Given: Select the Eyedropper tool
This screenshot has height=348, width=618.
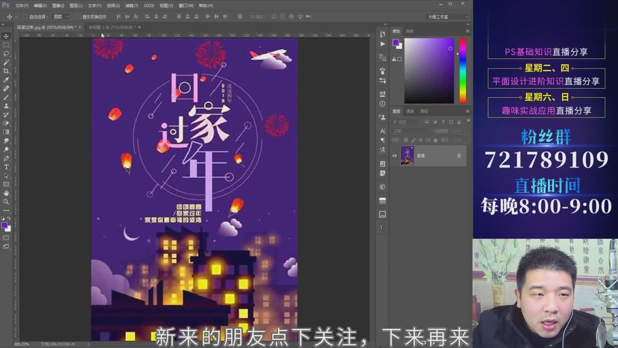Looking at the screenshot, I should click(6, 80).
